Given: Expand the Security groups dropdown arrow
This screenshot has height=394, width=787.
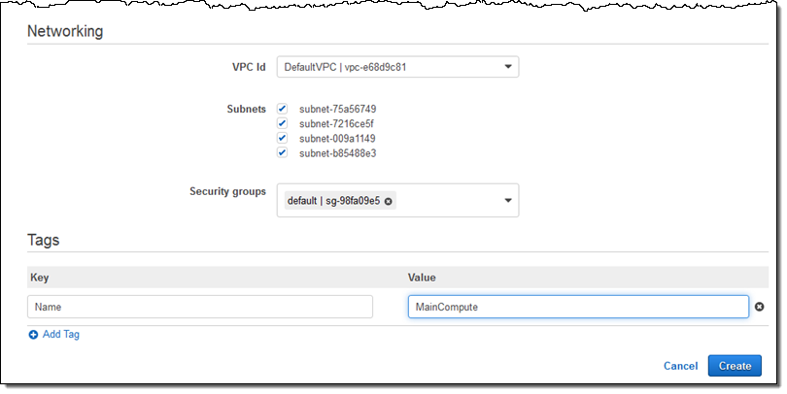Looking at the screenshot, I should click(508, 201).
